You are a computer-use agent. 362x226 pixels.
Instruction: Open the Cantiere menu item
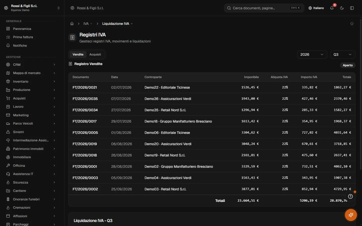[31, 191]
